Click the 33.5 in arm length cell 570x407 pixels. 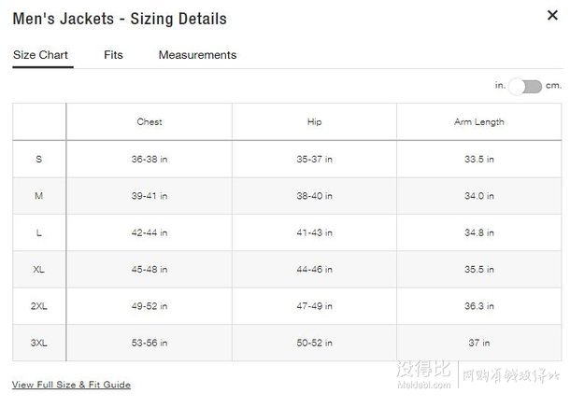(479, 159)
